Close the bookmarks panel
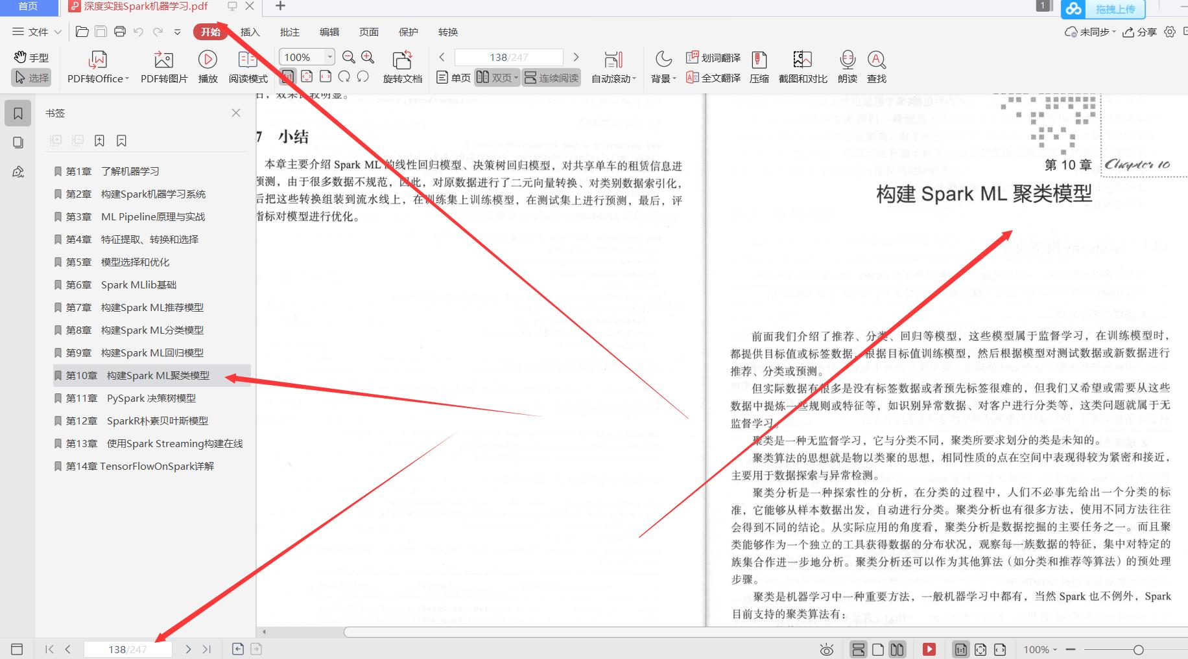Image resolution: width=1188 pixels, height=659 pixels. [x=236, y=113]
